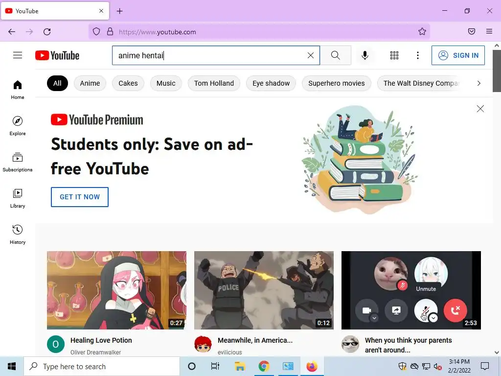
Task: Click the cat with sunglasses channel avatar
Action: pos(350,344)
